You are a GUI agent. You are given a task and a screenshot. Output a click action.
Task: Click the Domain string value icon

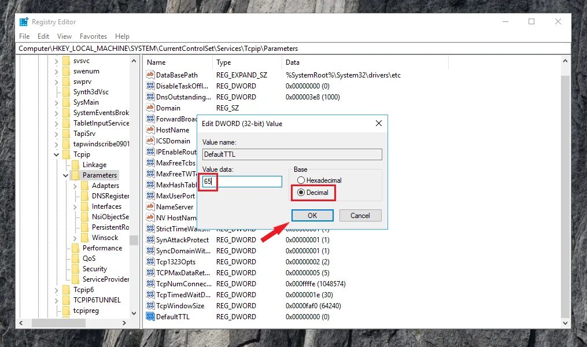150,108
